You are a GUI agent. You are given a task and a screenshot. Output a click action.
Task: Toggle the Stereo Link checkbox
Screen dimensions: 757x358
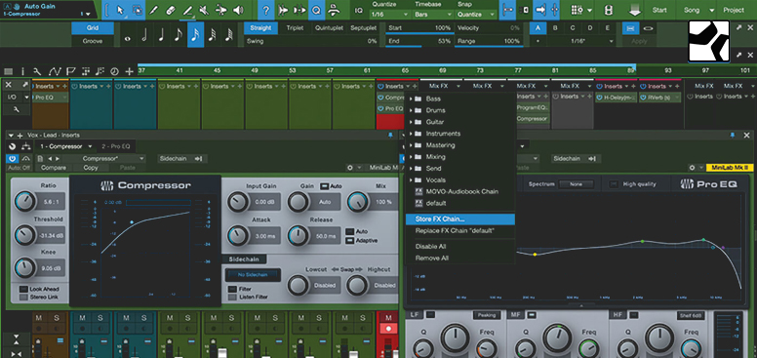(23, 298)
